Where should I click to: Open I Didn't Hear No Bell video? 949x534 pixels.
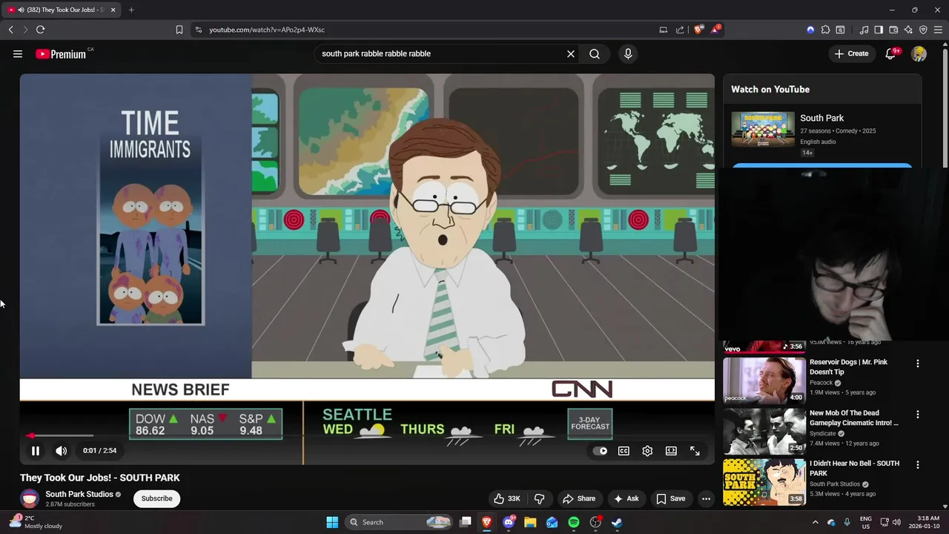tap(764, 482)
